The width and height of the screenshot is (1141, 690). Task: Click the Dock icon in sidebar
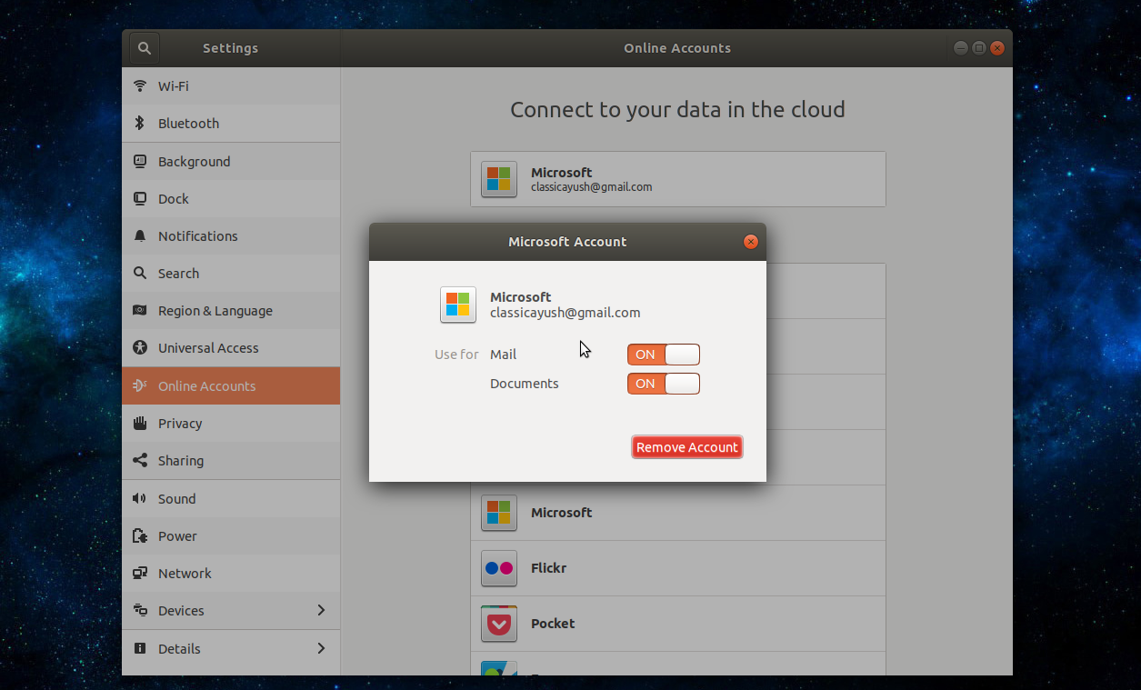(x=140, y=198)
